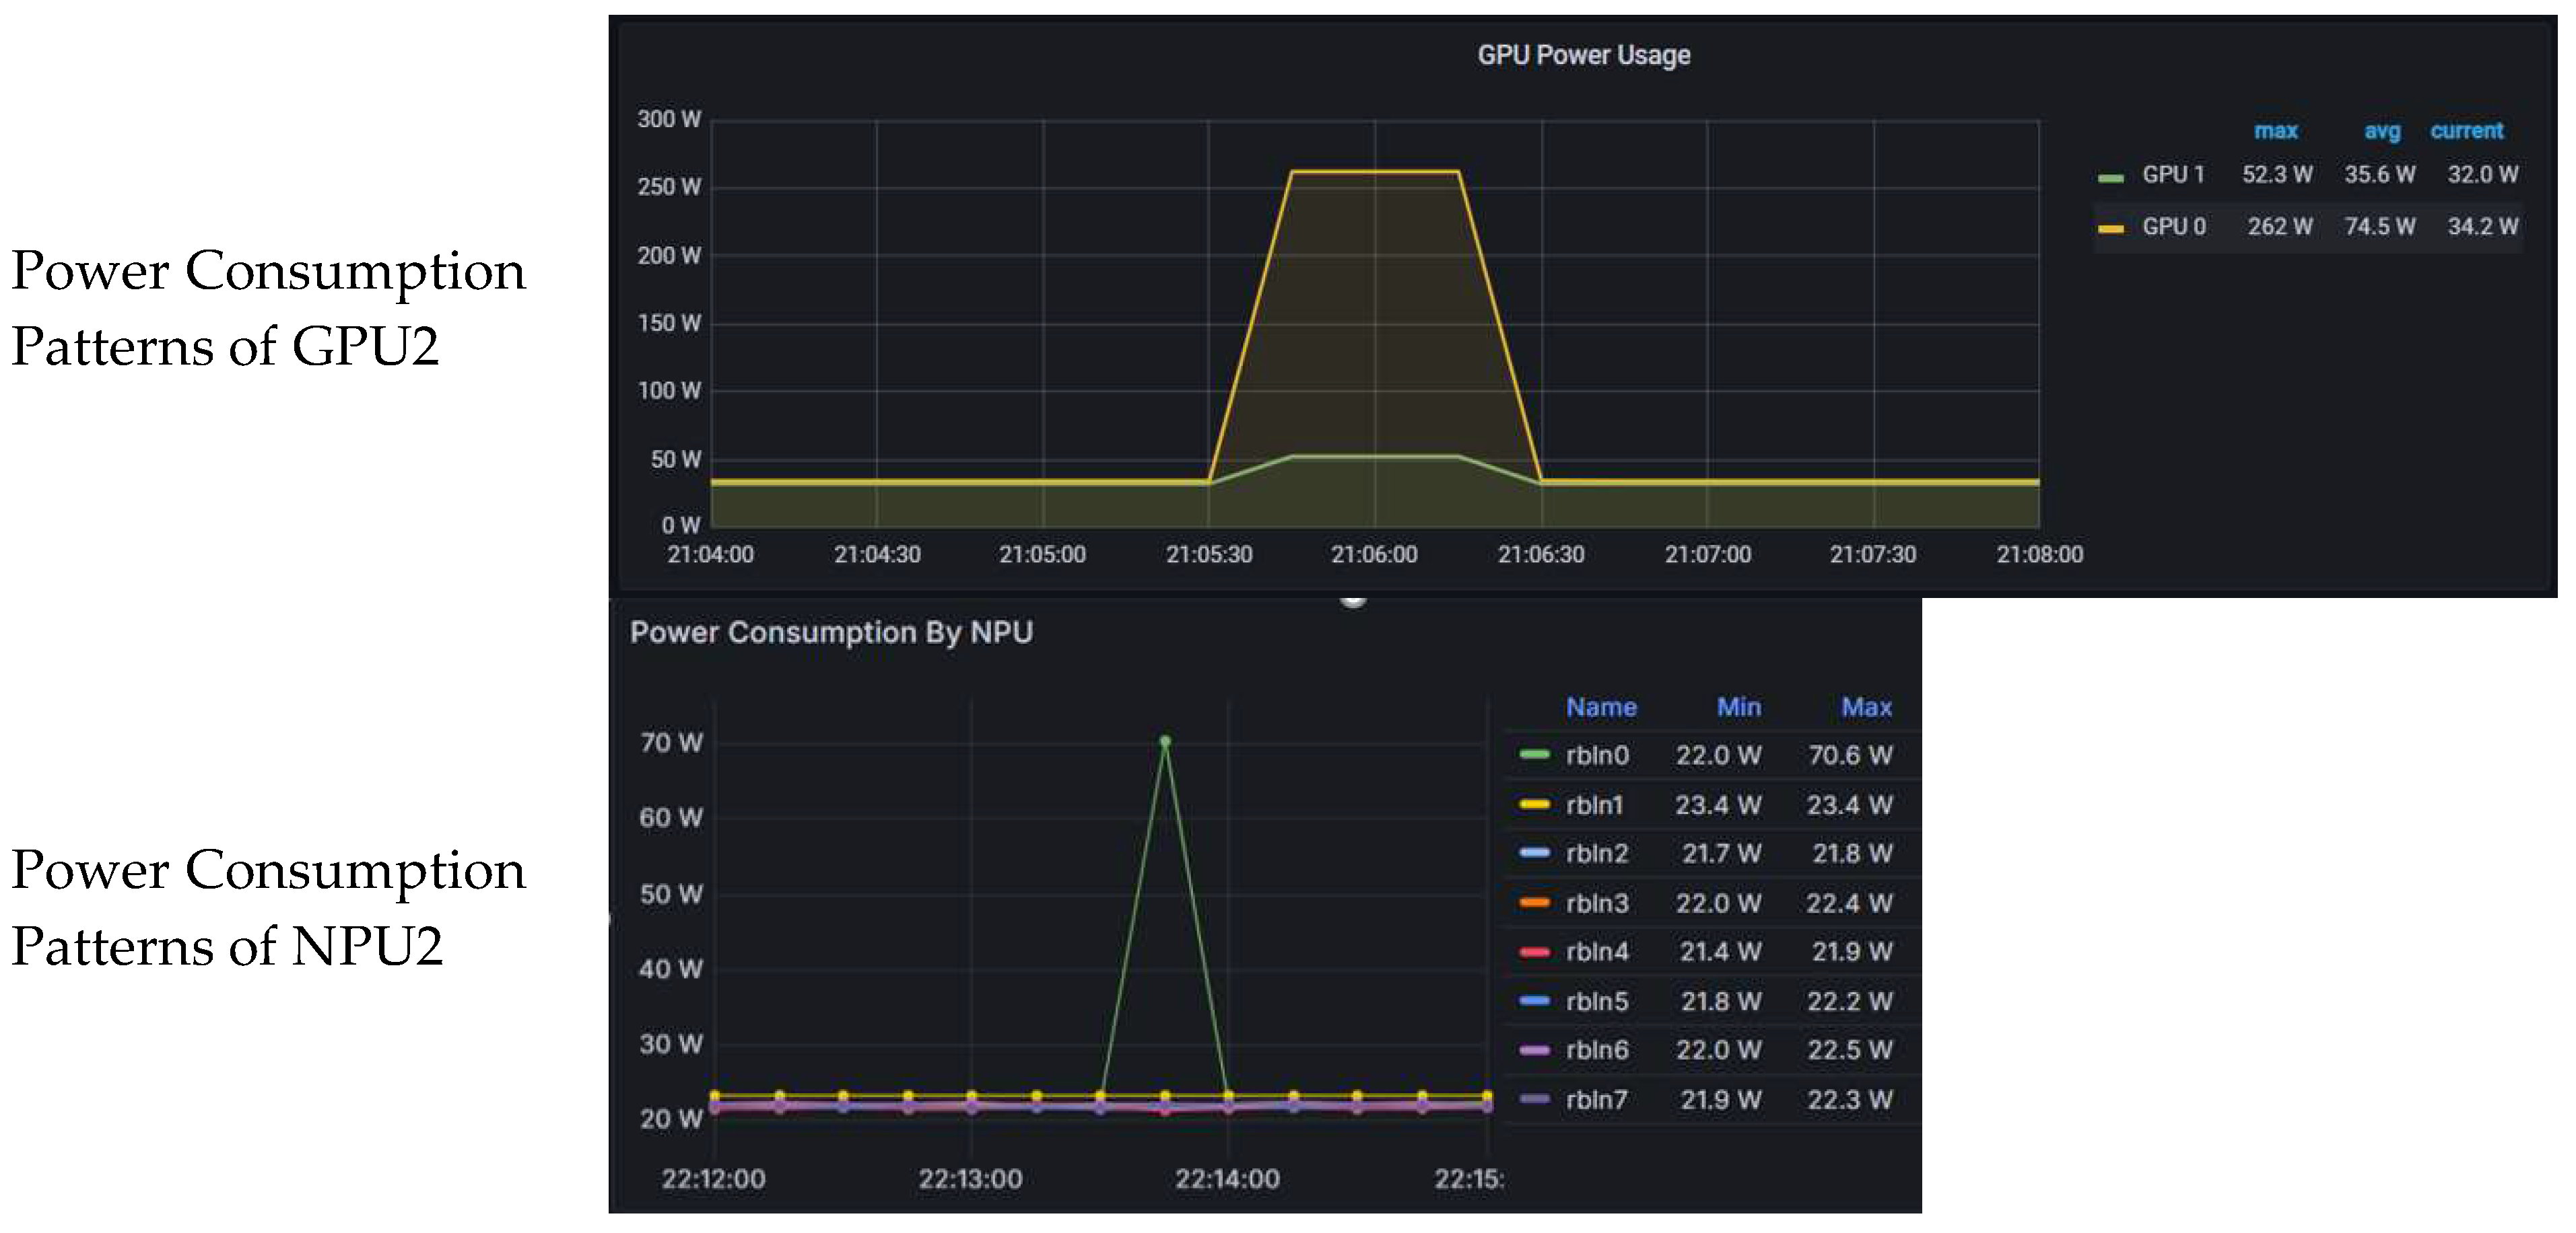The height and width of the screenshot is (1233, 2576).
Task: Sort legend by current column header
Action: [2466, 131]
